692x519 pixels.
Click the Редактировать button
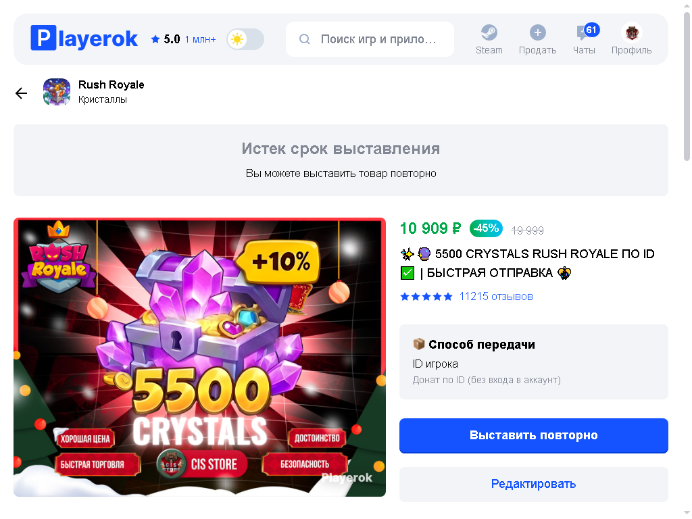coord(534,484)
